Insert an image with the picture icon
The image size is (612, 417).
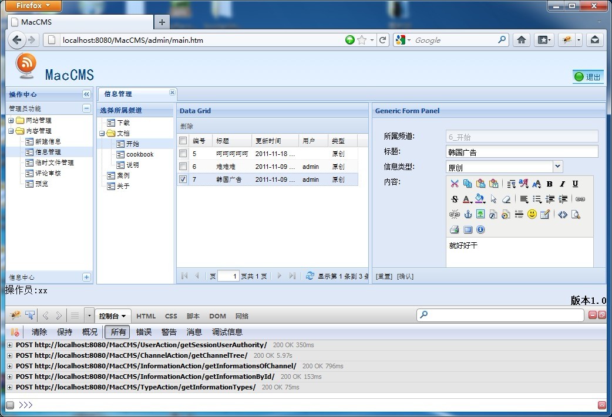point(480,214)
